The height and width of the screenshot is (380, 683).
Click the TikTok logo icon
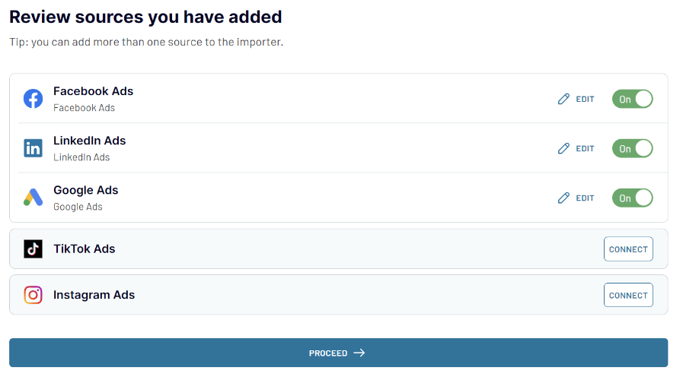pos(33,249)
